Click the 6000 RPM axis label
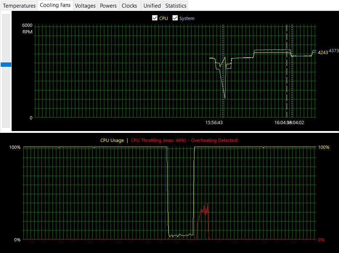Image resolution: width=339 pixels, height=253 pixels. pos(27,25)
